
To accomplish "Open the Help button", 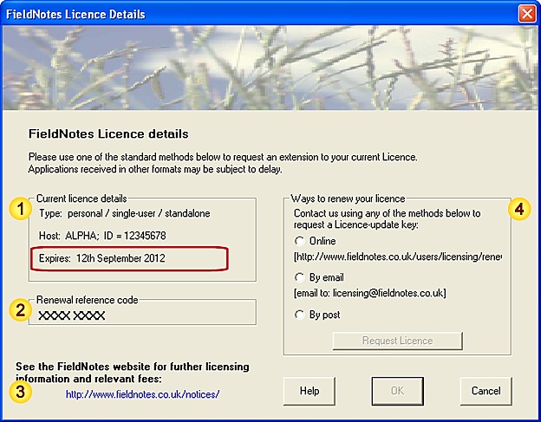I will click(x=310, y=391).
